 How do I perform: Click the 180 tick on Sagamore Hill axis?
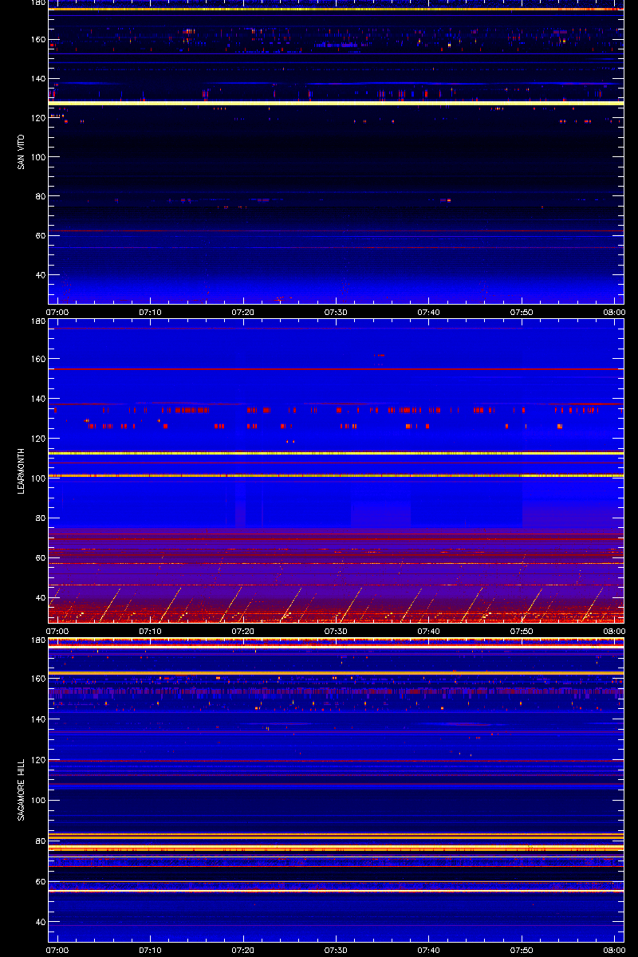(38, 640)
